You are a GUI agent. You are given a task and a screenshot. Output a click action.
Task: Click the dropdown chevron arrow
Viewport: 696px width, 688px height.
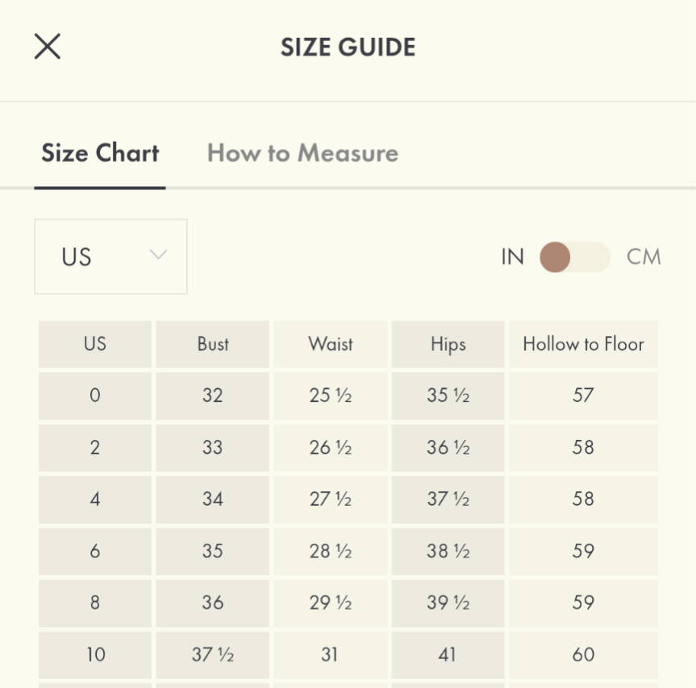click(x=158, y=255)
